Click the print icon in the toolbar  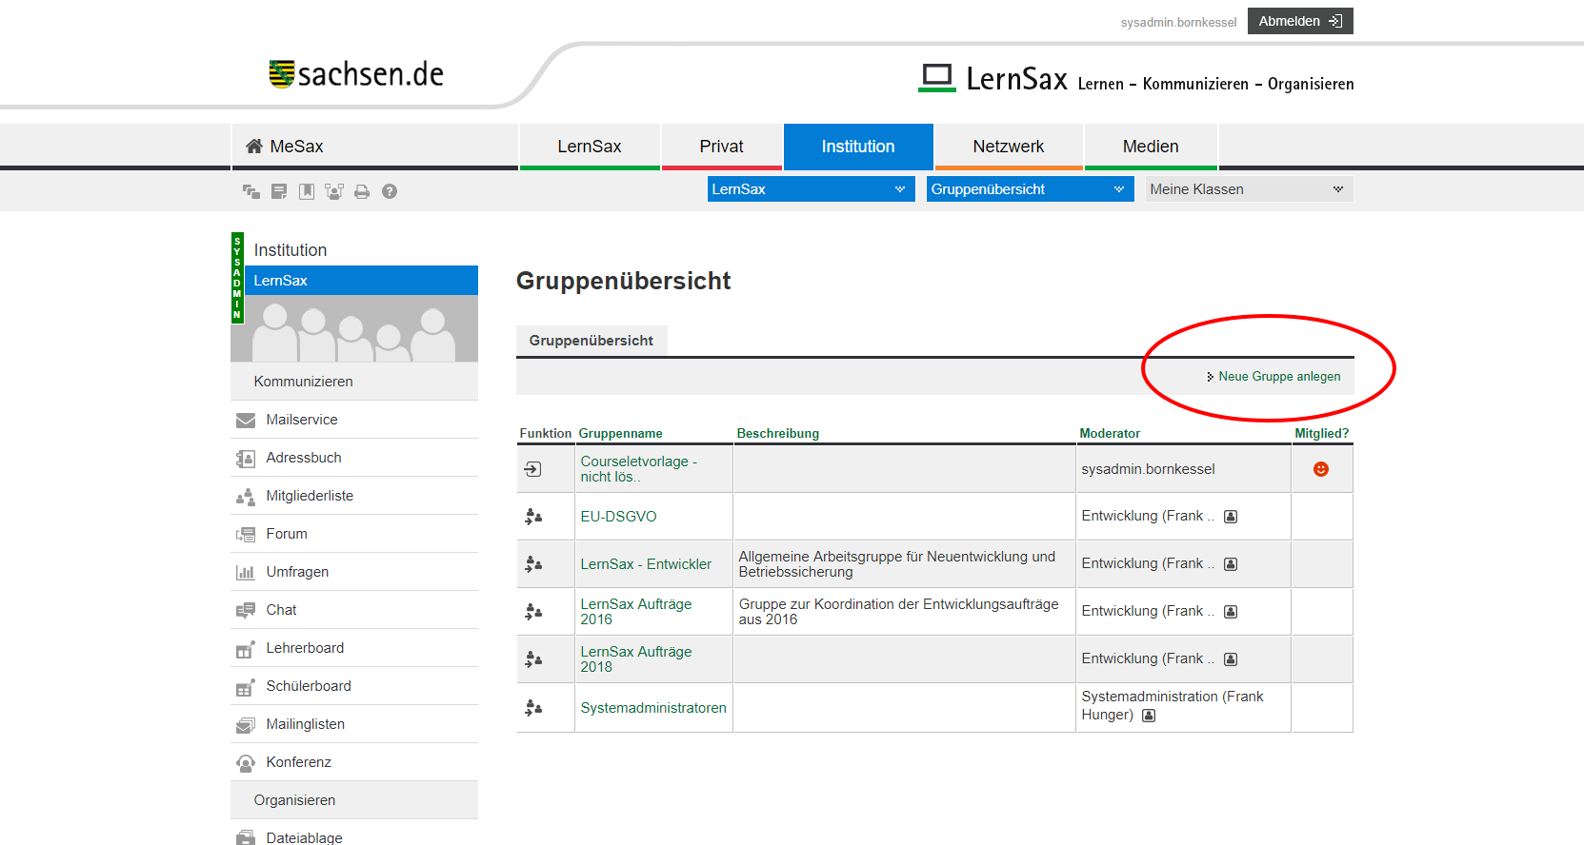(x=362, y=192)
